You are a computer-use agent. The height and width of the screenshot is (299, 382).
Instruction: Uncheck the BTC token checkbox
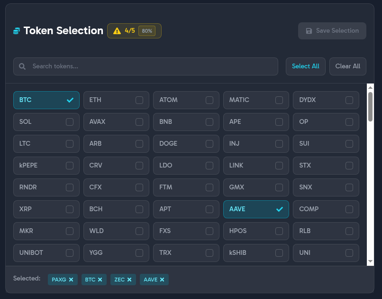coord(70,100)
